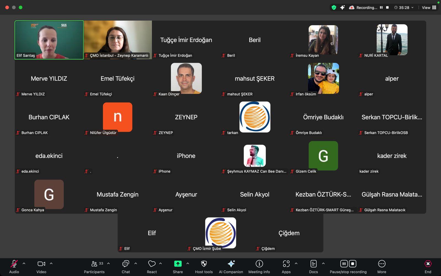441x276 pixels.
Task: Open the More options menu
Action: click(x=381, y=264)
